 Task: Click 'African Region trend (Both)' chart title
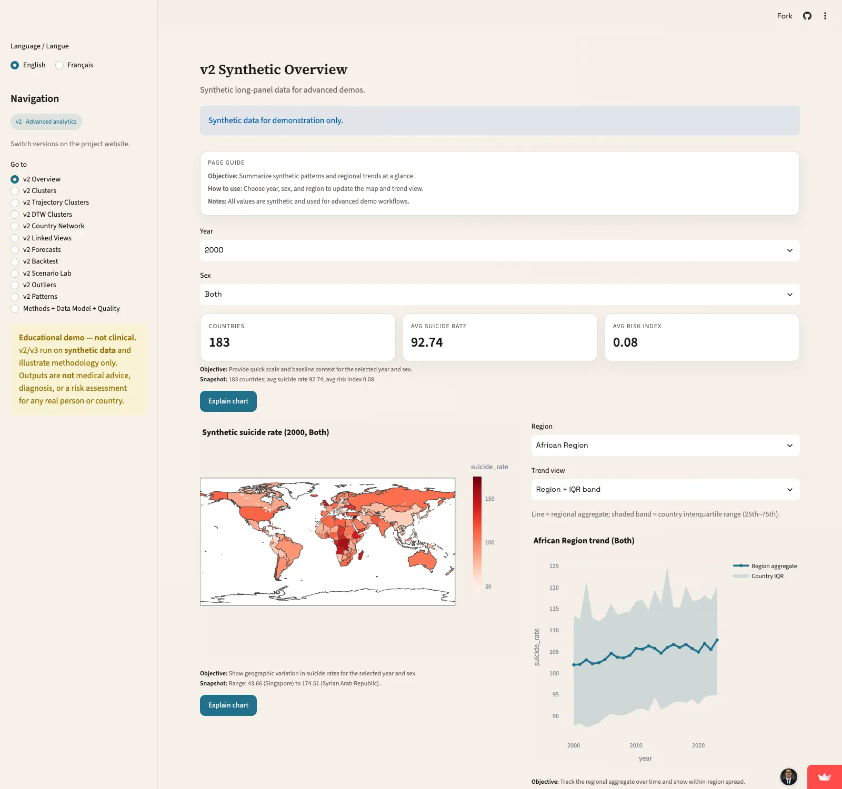(x=584, y=541)
